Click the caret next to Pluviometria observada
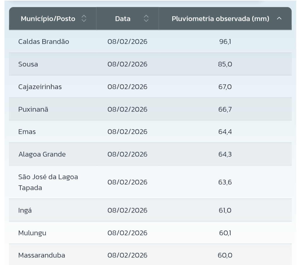The height and width of the screenshot is (265, 301). pyautogui.click(x=279, y=19)
